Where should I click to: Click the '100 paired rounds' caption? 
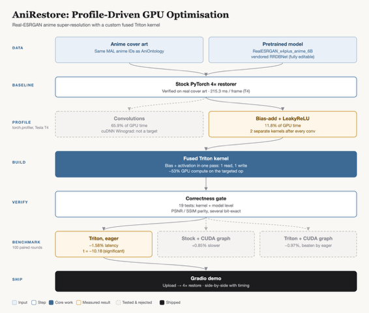click(x=27, y=248)
